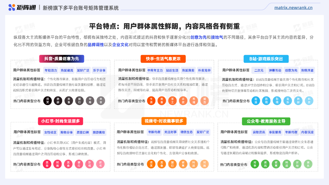
Task: Click the 美妆 circle in the 抖音 card
Action: pyautogui.click(x=101, y=101)
